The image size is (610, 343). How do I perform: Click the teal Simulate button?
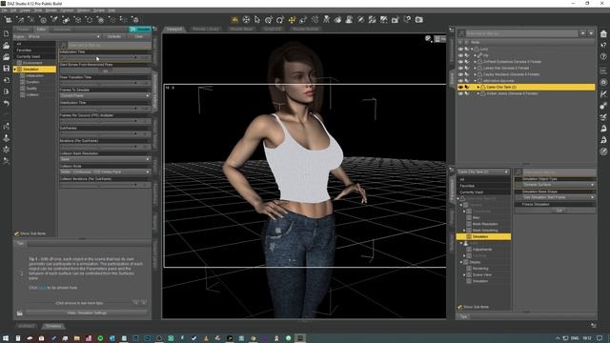coord(140,30)
